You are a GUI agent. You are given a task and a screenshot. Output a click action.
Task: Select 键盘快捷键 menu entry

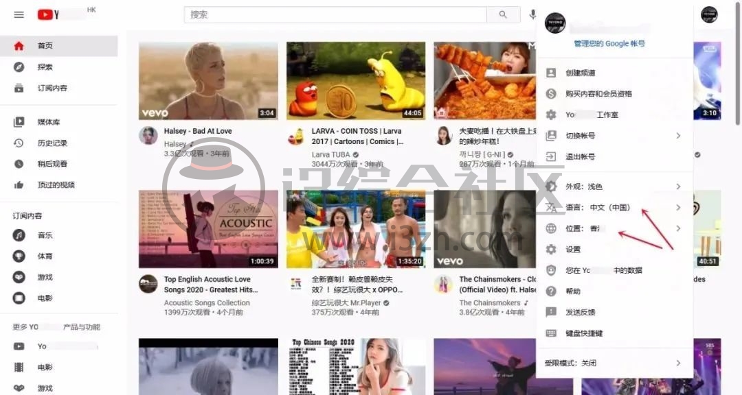(x=615, y=333)
